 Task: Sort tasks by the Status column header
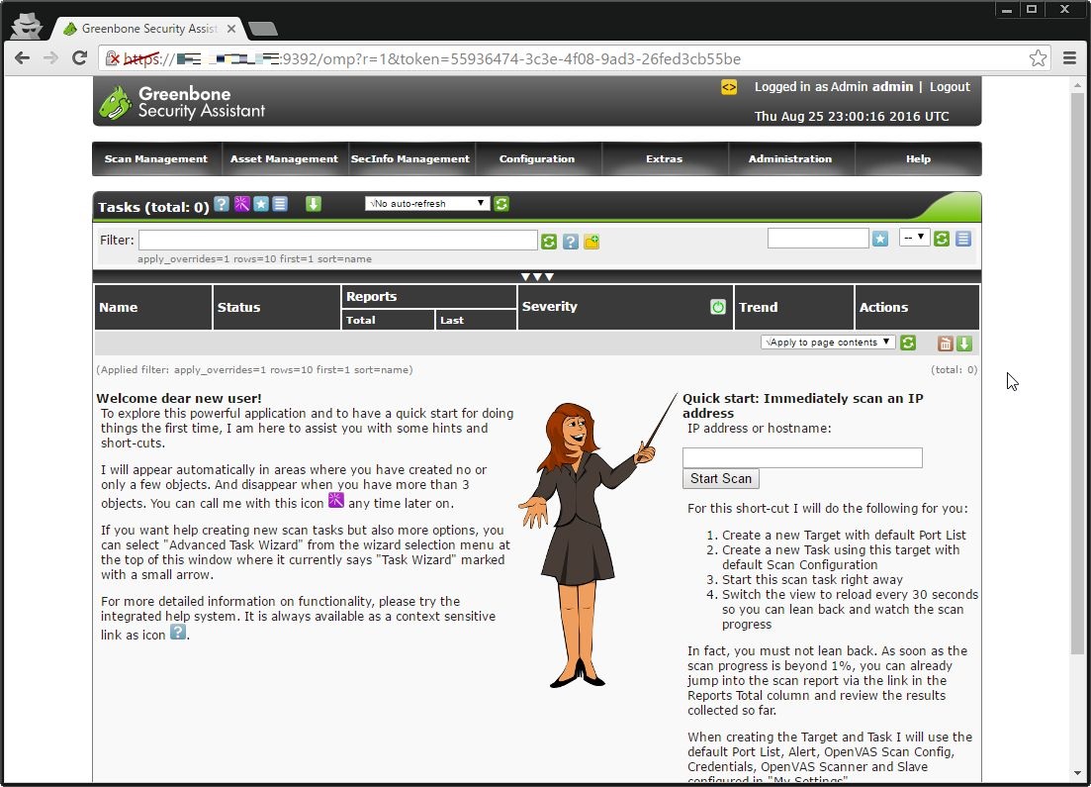tap(238, 307)
